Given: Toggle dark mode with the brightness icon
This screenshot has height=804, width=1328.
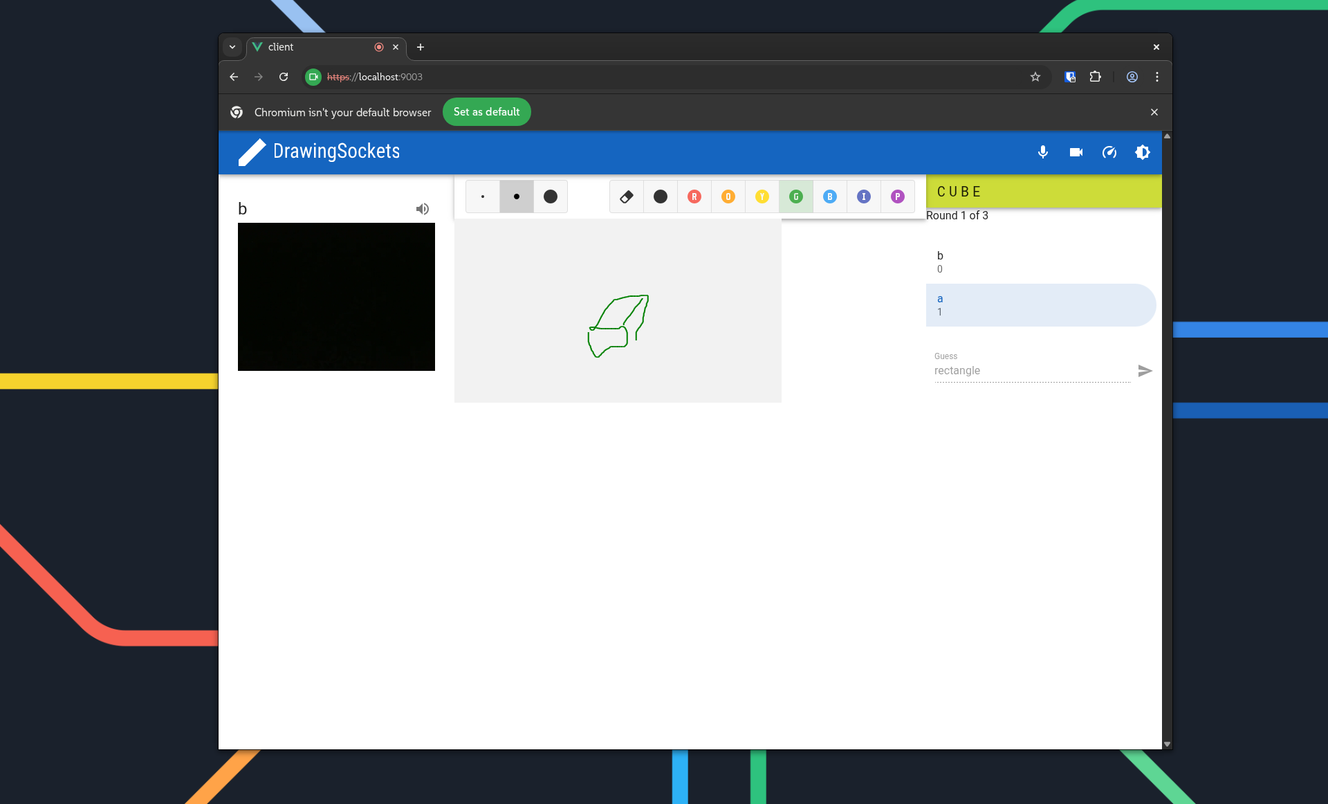Looking at the screenshot, I should 1142,152.
